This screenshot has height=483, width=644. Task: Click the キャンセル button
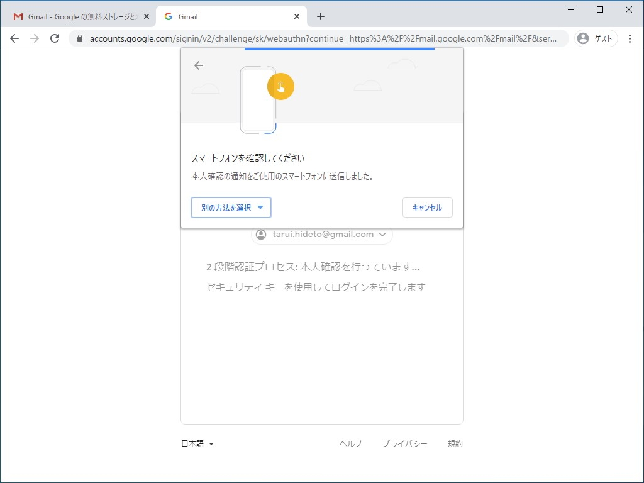click(x=428, y=208)
